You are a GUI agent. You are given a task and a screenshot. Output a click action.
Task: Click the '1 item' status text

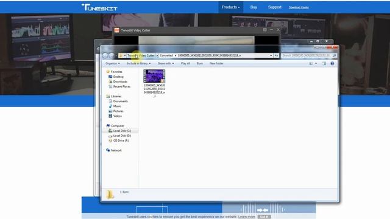pos(124,192)
